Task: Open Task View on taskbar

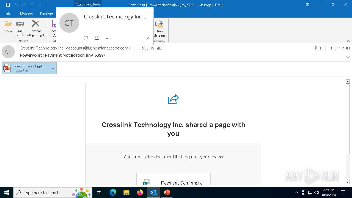Action: pos(99,193)
